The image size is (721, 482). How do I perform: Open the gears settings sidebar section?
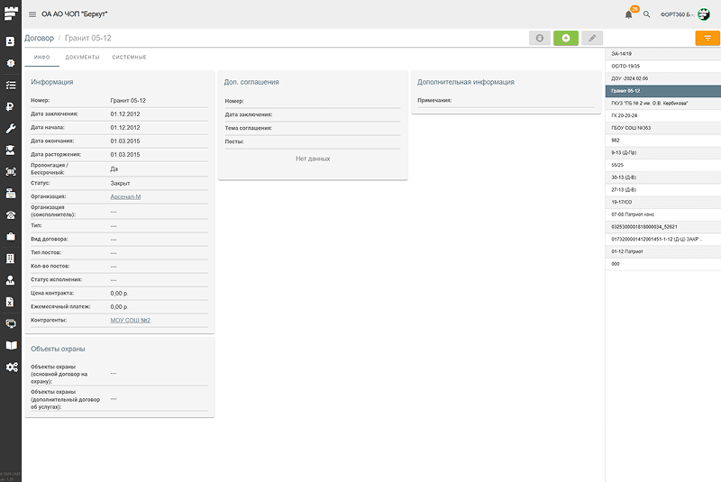[11, 367]
